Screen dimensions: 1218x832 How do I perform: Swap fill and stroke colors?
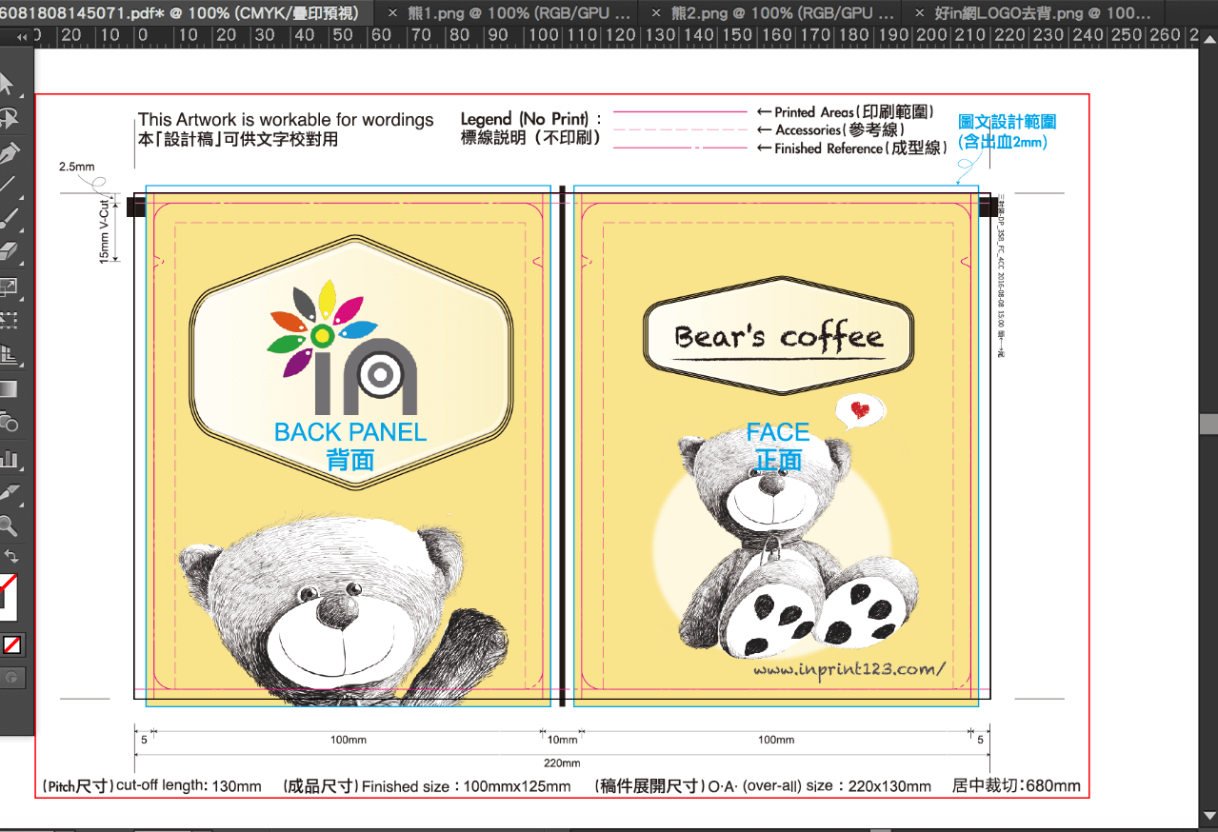point(11,557)
